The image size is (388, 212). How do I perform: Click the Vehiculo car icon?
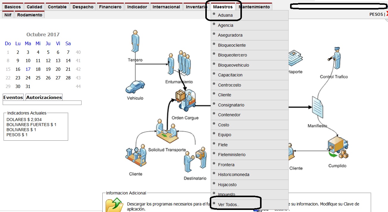tap(135, 87)
